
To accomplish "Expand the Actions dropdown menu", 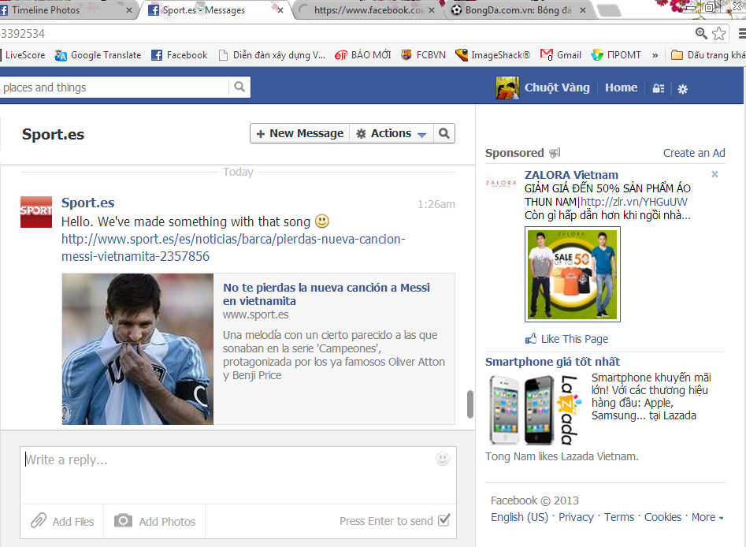I will point(392,134).
